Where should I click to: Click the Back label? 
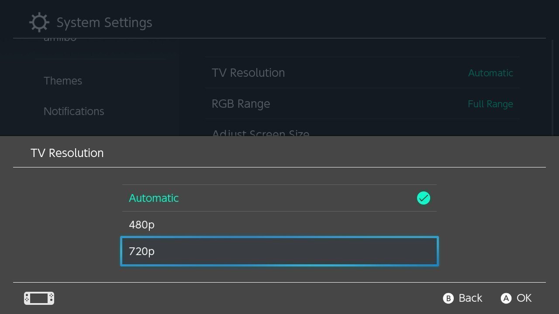[470, 298]
